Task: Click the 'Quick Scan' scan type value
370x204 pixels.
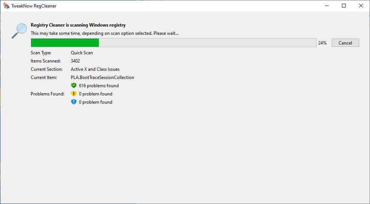Action: pyautogui.click(x=82, y=53)
